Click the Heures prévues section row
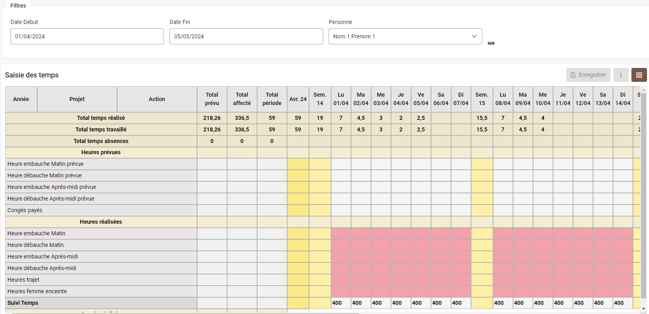This screenshot has width=649, height=314. 101,153
